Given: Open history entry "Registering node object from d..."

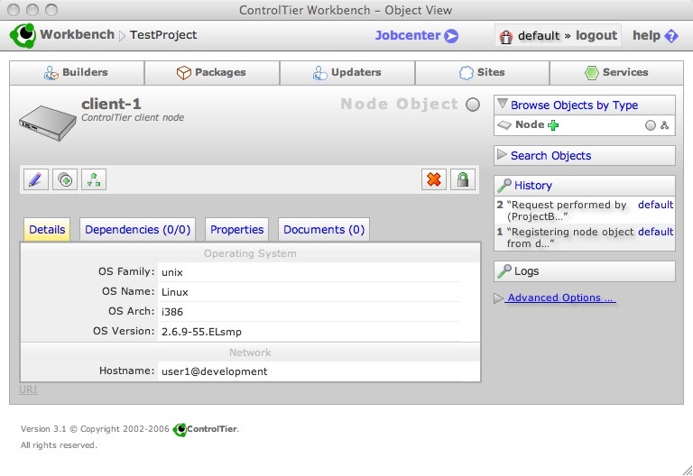Looking at the screenshot, I should pyautogui.click(x=570, y=238).
